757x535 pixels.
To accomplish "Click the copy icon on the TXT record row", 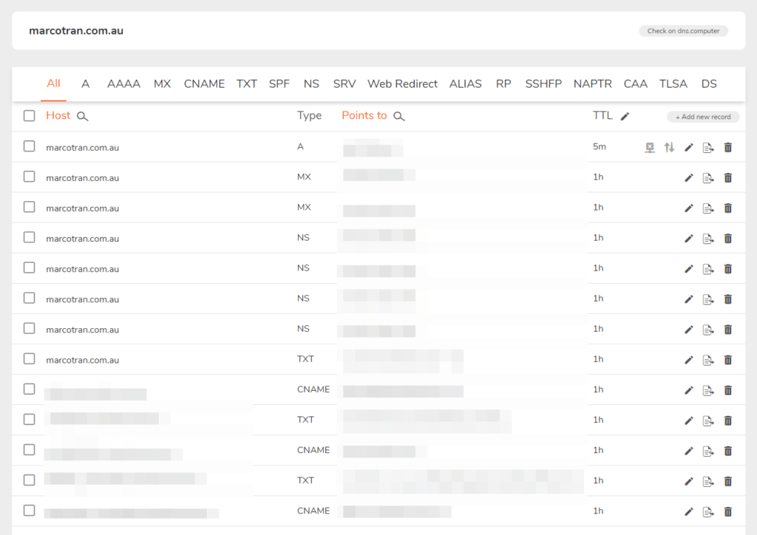I will pyautogui.click(x=707, y=359).
